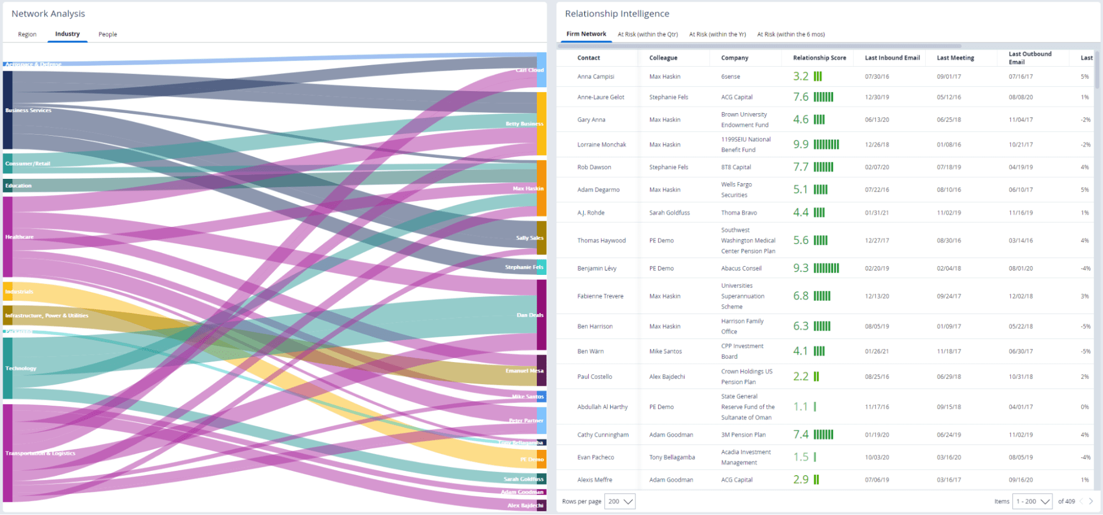Viewport: 1103px width, 515px height.
Task: Open the At Risk (within the Yr) tab
Action: 717,34
